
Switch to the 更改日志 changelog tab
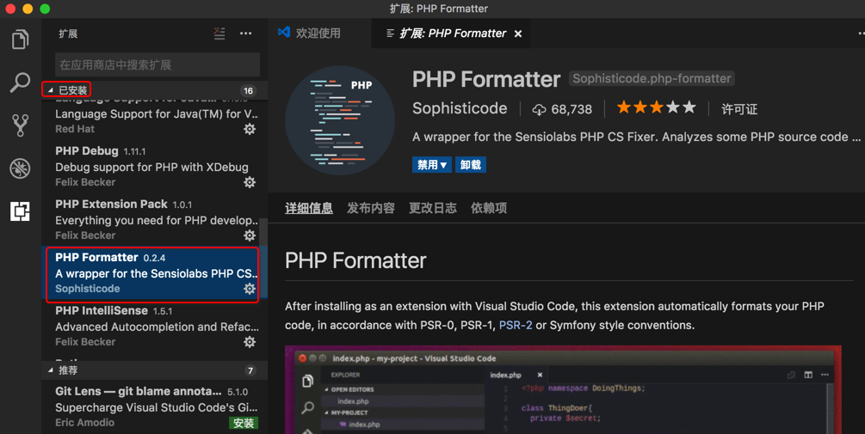[x=432, y=208]
